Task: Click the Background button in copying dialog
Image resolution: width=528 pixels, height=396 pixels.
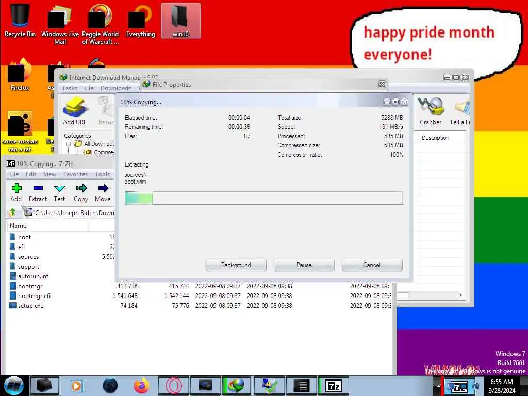Action: click(x=236, y=265)
